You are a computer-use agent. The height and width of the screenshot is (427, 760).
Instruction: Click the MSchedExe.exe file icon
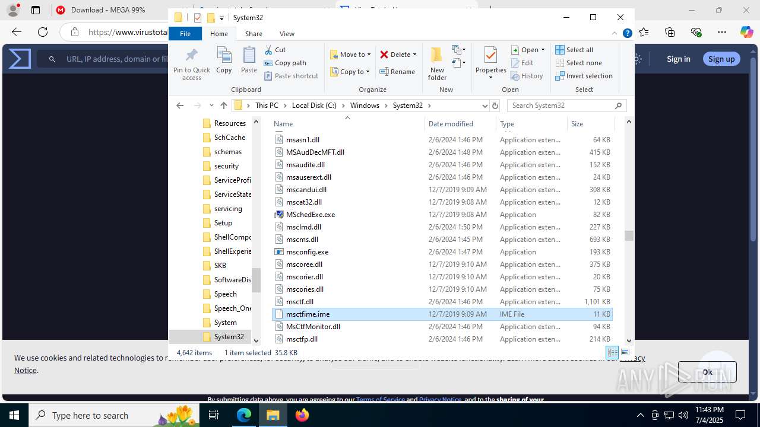[x=279, y=215]
